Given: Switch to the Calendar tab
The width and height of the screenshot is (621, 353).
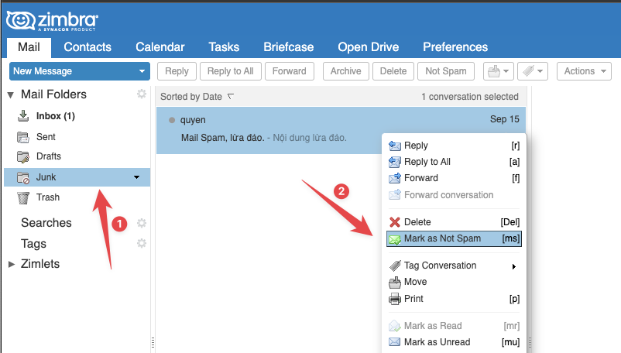Looking at the screenshot, I should click(160, 47).
